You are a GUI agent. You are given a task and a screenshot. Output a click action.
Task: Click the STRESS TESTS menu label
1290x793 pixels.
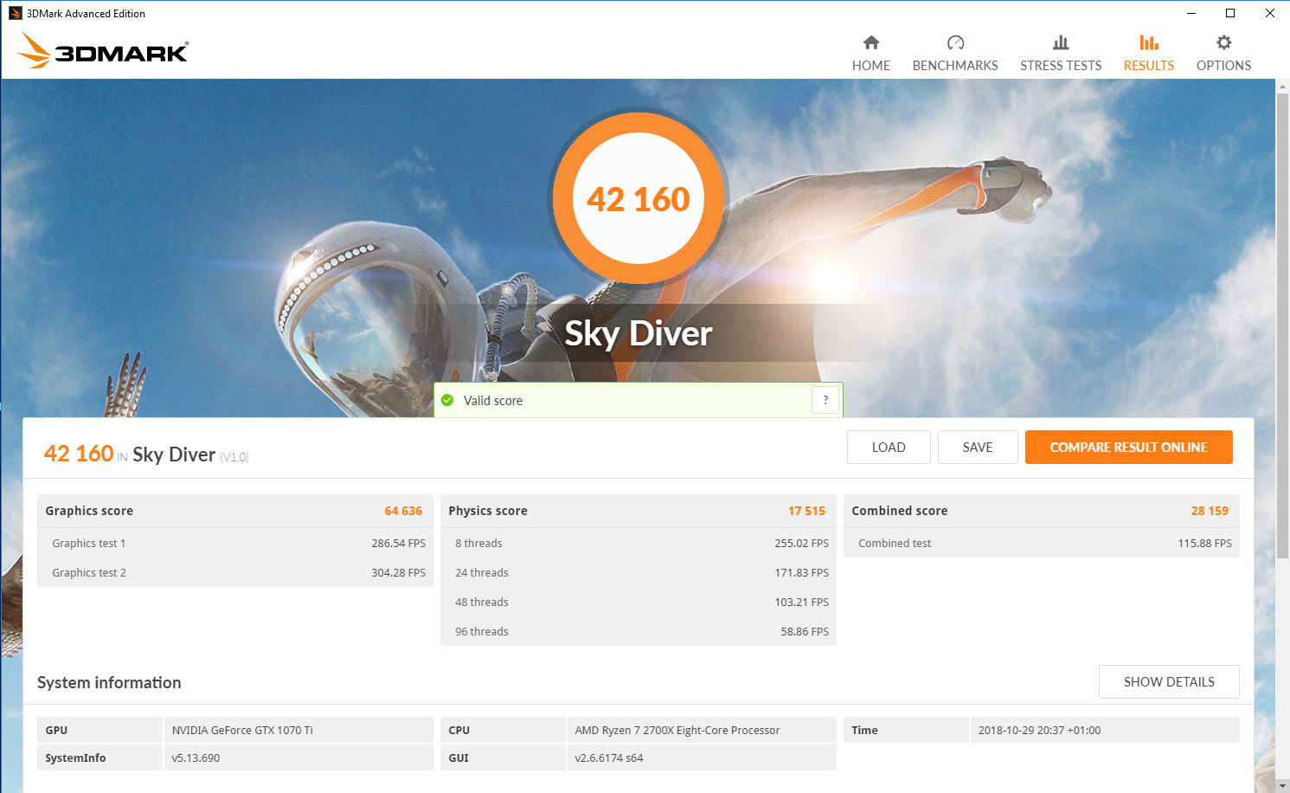1061,66
